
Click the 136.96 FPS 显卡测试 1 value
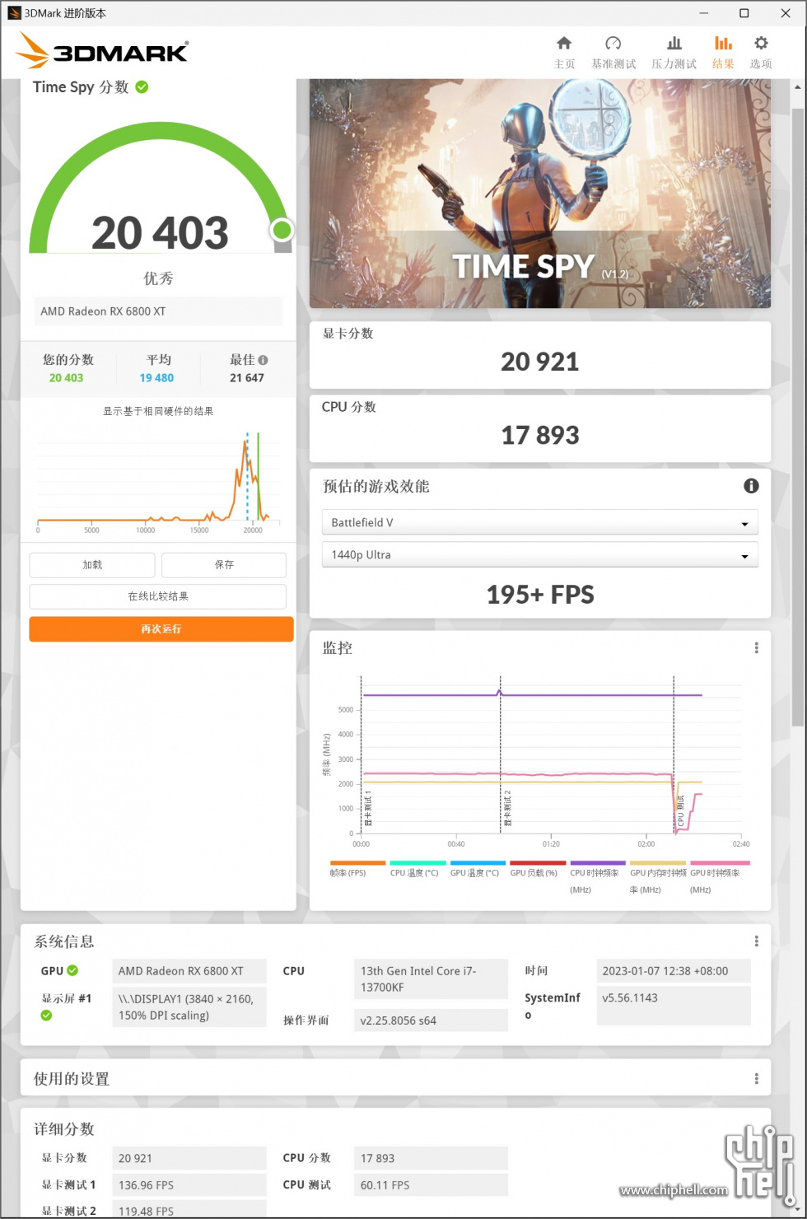coord(189,1185)
